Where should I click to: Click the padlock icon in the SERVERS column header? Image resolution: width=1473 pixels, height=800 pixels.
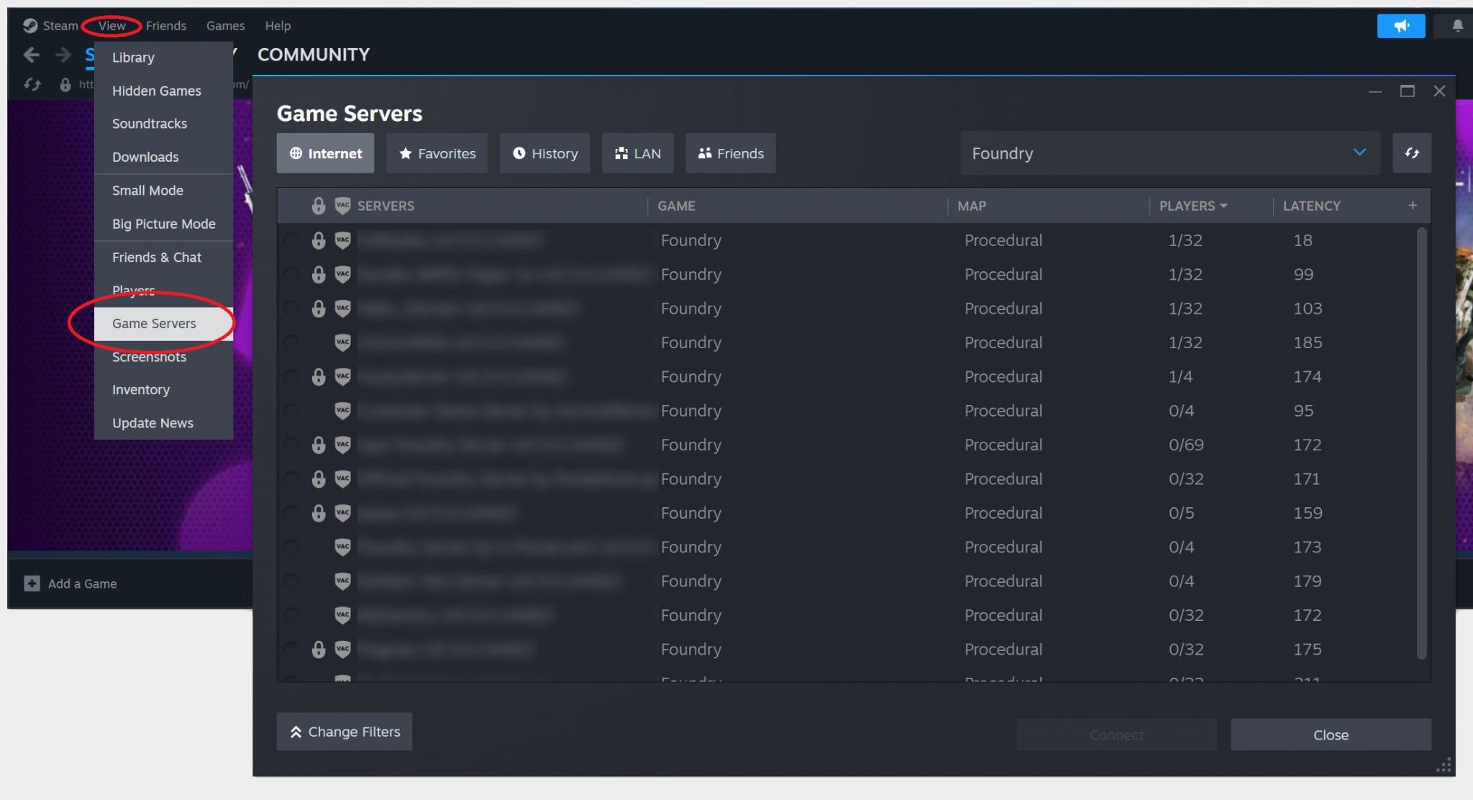pyautogui.click(x=319, y=206)
